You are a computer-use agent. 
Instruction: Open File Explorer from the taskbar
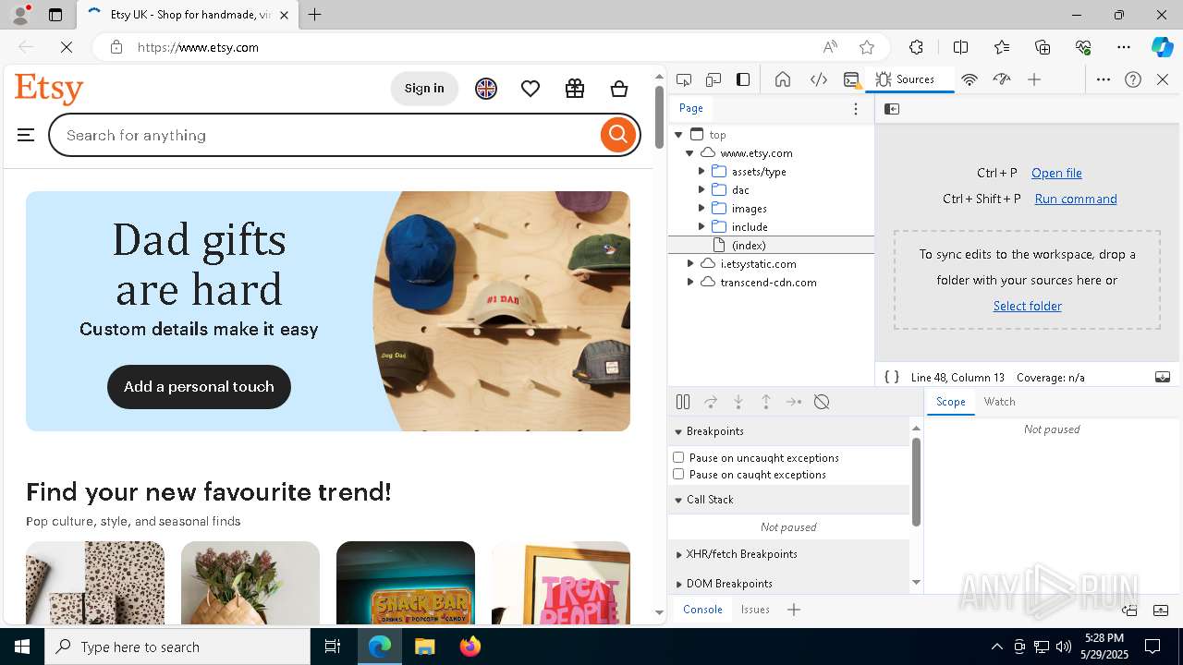424,647
